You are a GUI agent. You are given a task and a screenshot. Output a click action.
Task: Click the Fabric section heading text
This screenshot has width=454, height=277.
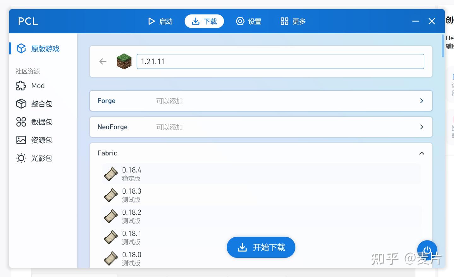[107, 153]
